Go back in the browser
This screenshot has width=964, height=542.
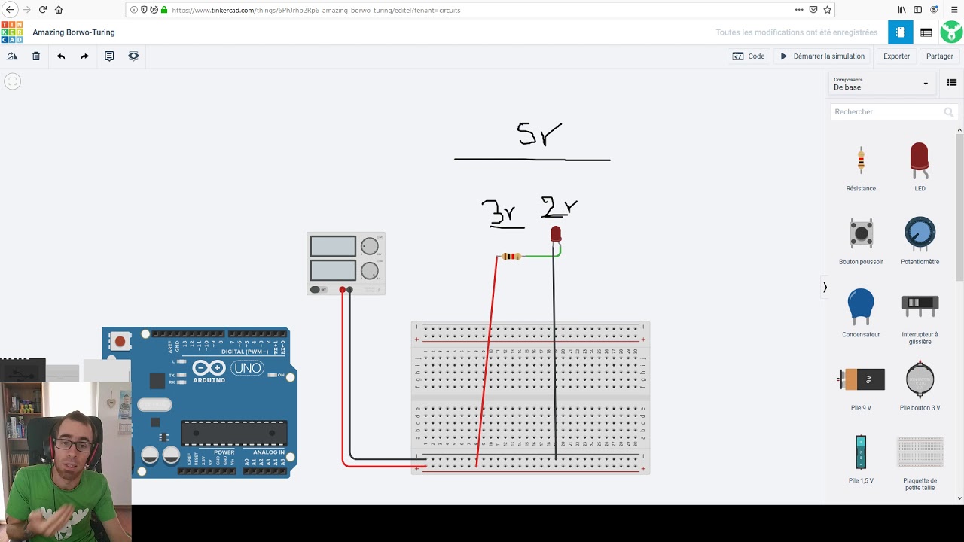coord(10,10)
